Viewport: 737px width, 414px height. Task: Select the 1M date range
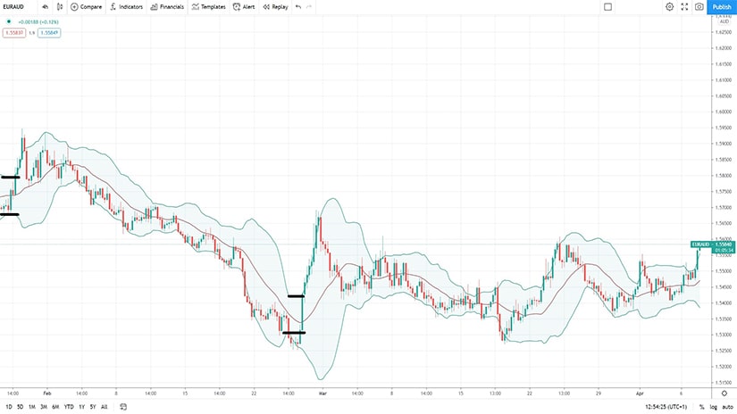coord(32,407)
